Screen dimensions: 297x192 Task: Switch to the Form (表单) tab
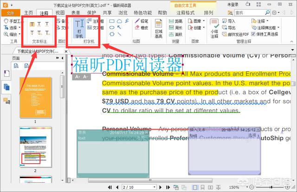pos(76,13)
